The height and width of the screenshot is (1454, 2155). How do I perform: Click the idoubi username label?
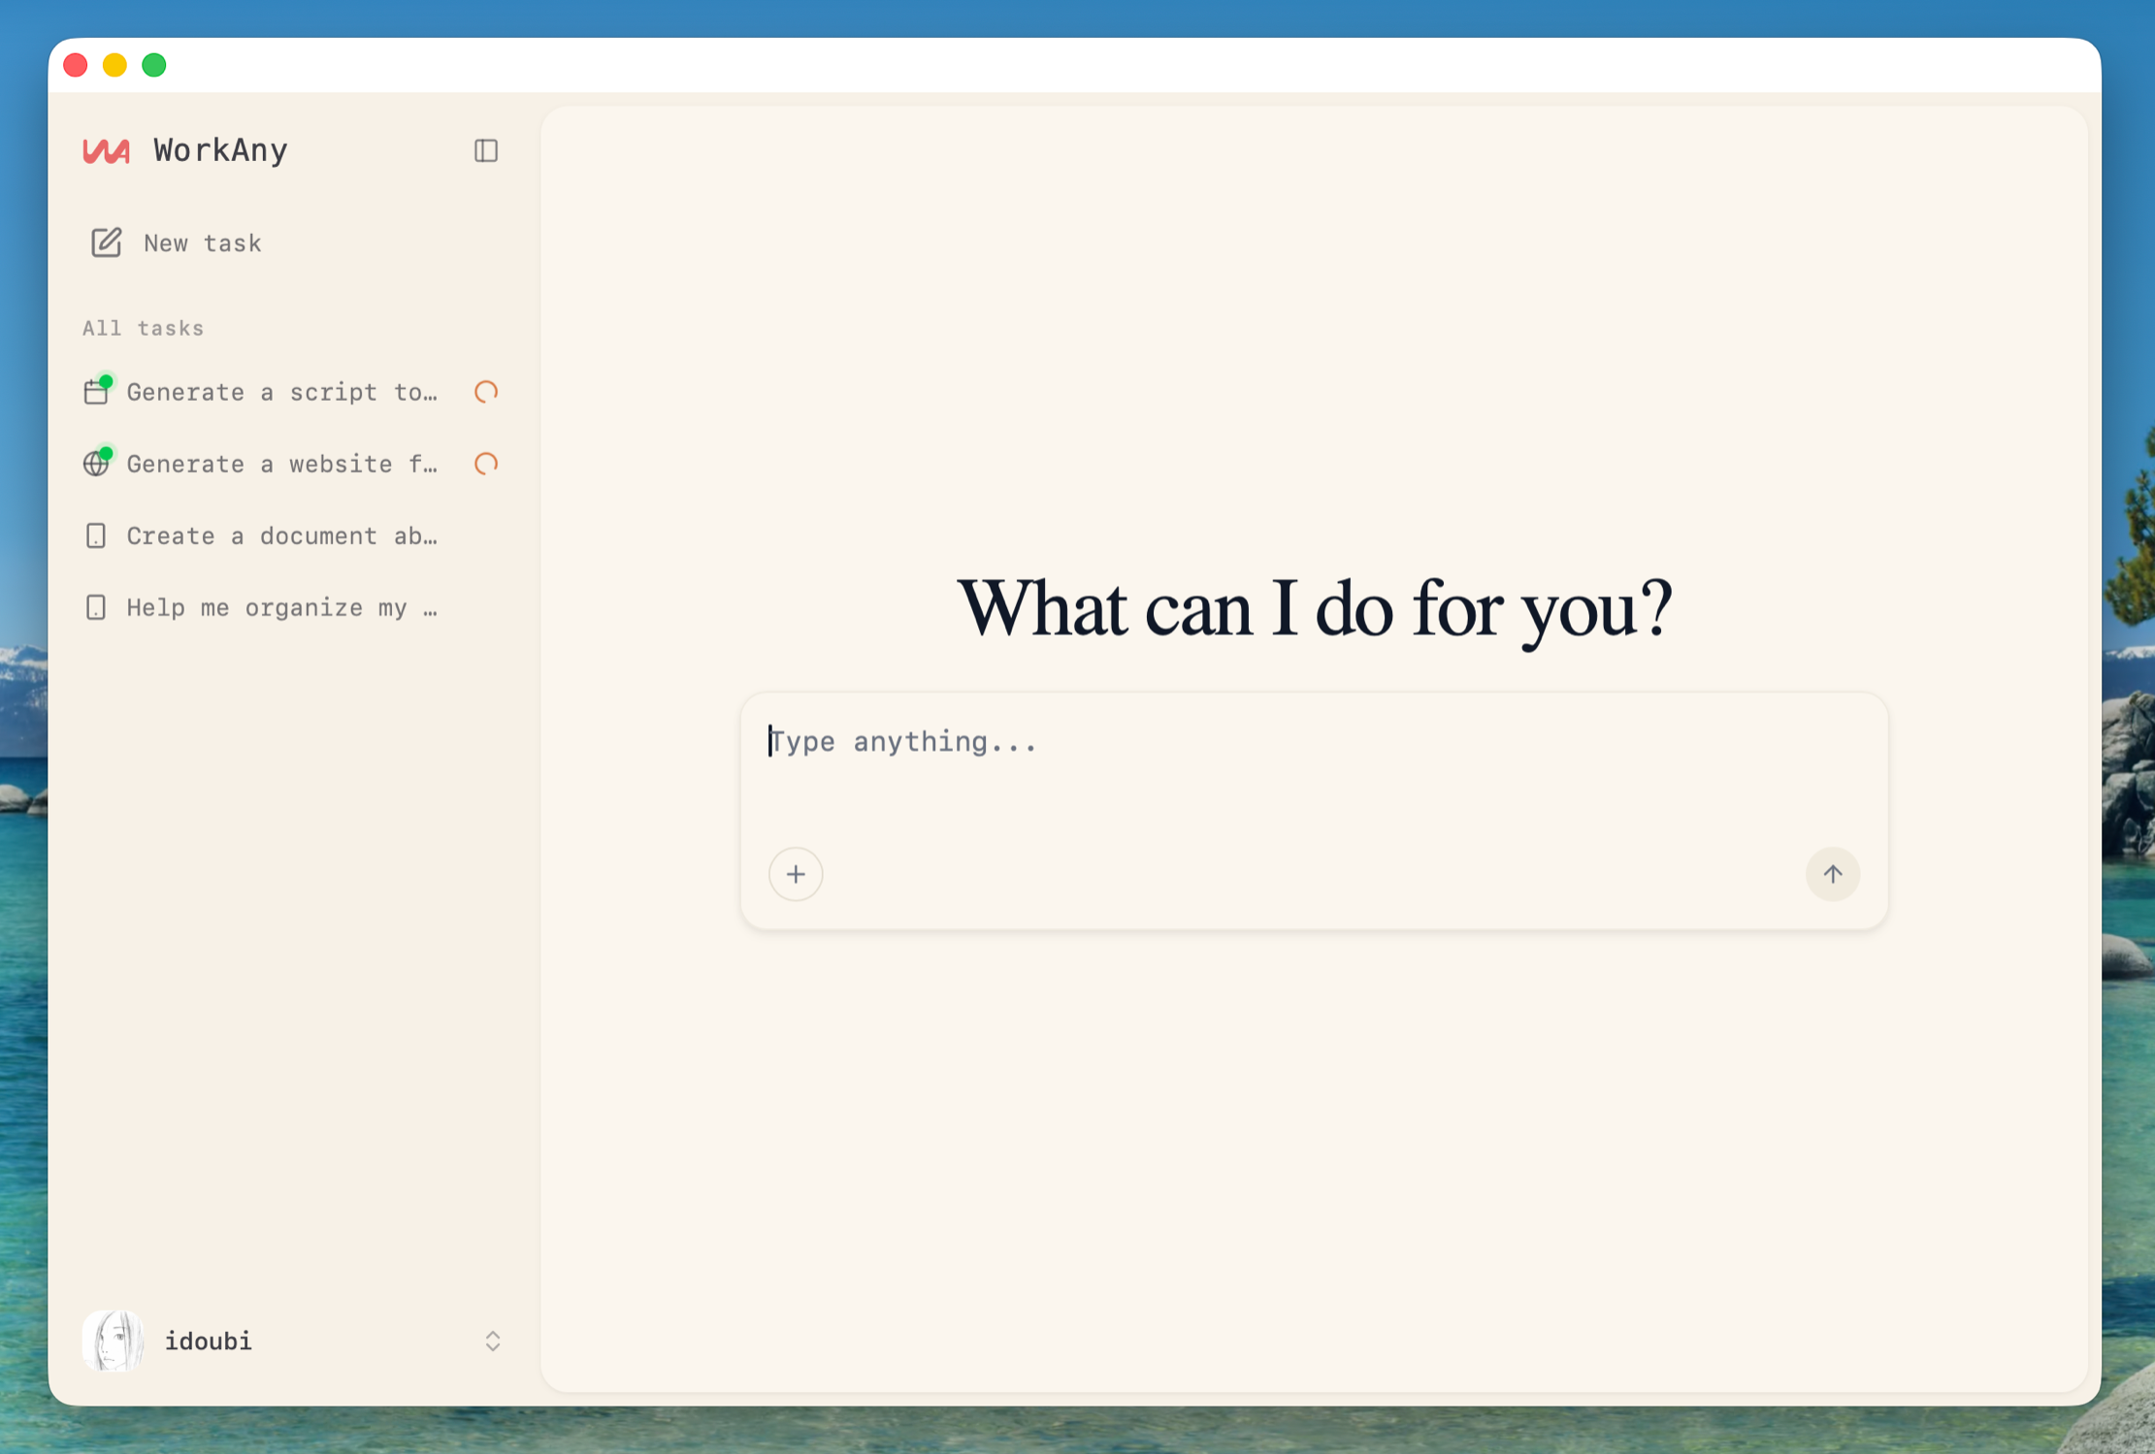tap(209, 1341)
